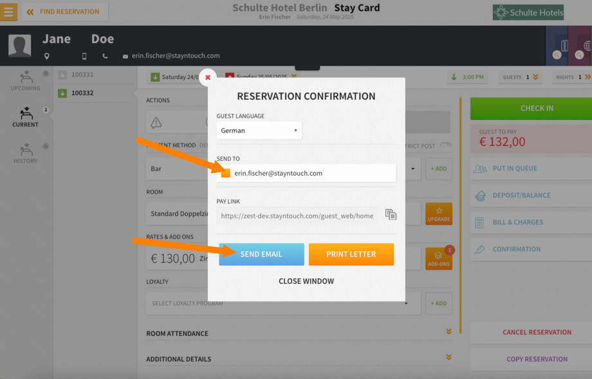Click the green Check In button
This screenshot has width=592, height=379.
click(x=531, y=108)
